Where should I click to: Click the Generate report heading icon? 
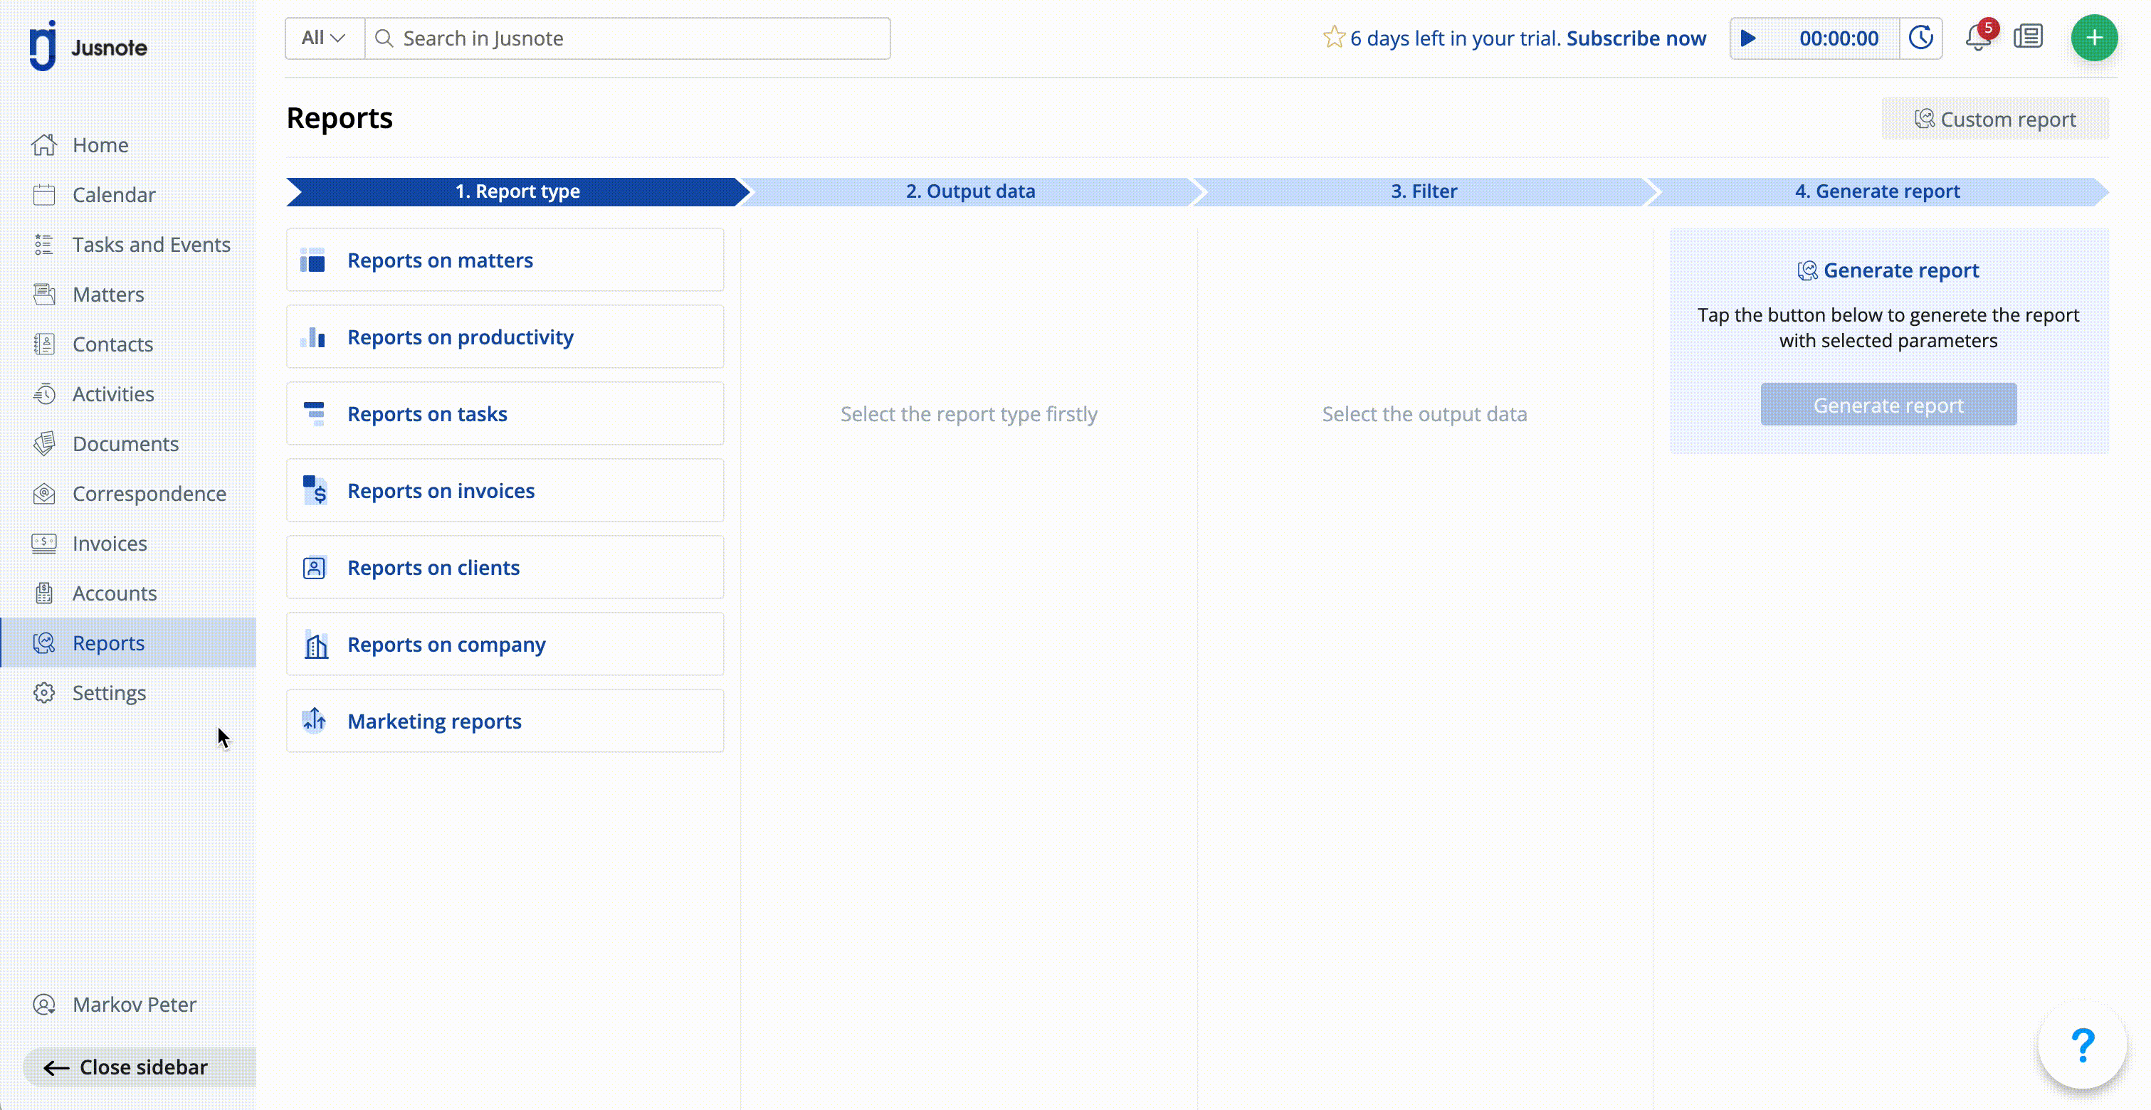coord(1807,270)
